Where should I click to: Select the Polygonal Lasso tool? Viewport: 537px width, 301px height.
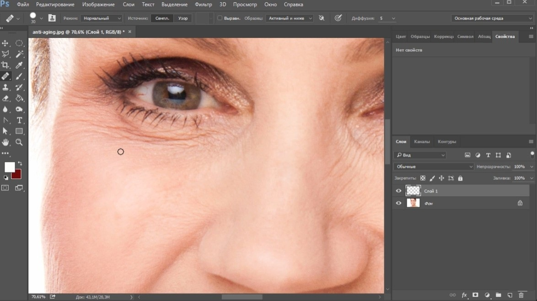click(5, 54)
